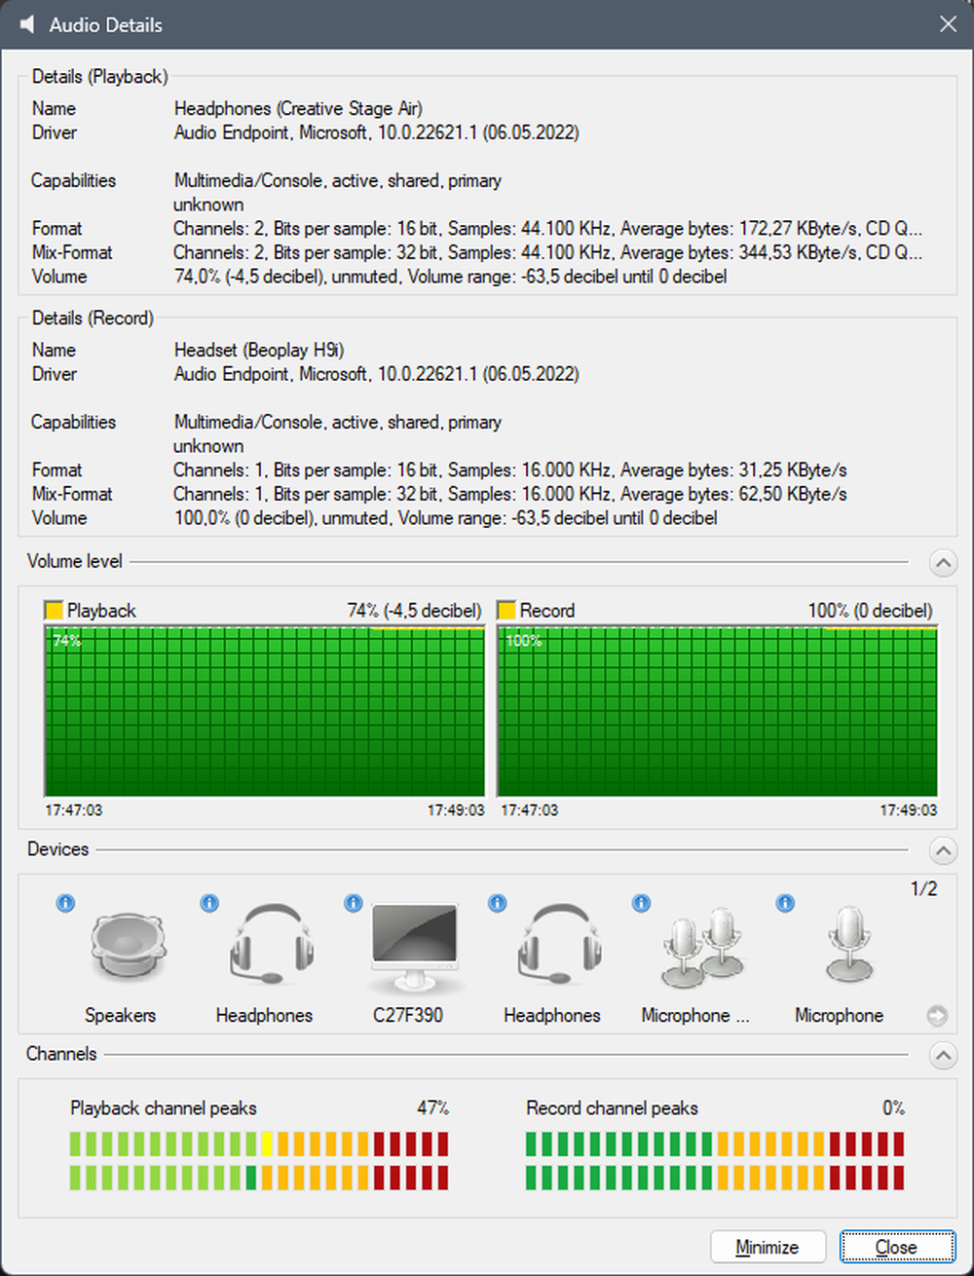Click Playback channel peaks bottom meter

coord(259,1178)
